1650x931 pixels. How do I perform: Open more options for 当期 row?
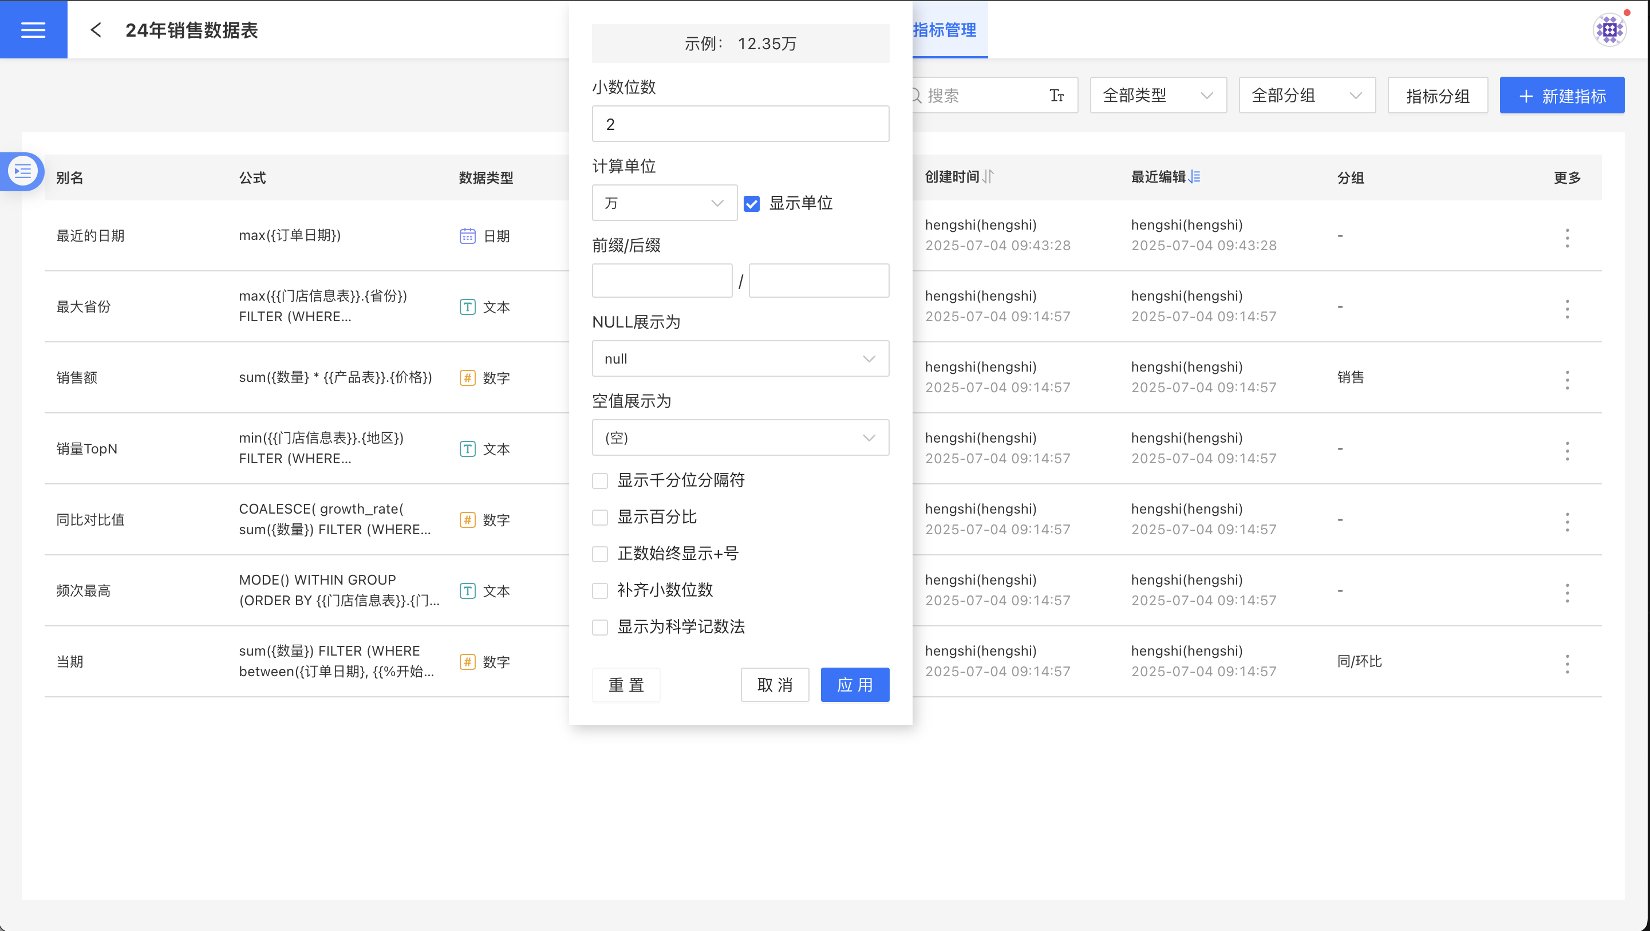[x=1567, y=664]
